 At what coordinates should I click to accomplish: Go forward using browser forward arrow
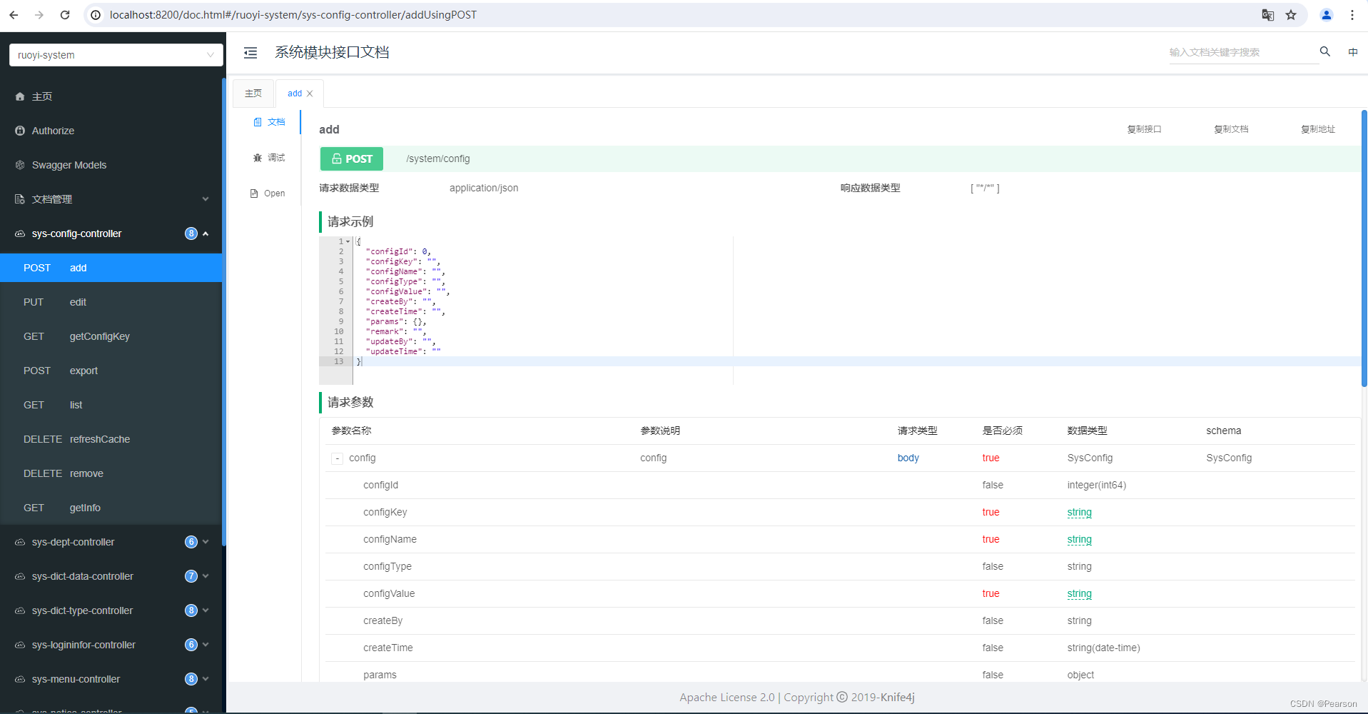point(39,15)
